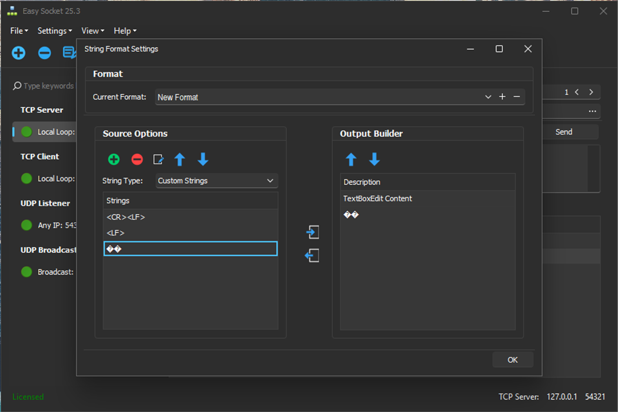Close the String Format Settings dialog
618x412 pixels.
coord(528,49)
